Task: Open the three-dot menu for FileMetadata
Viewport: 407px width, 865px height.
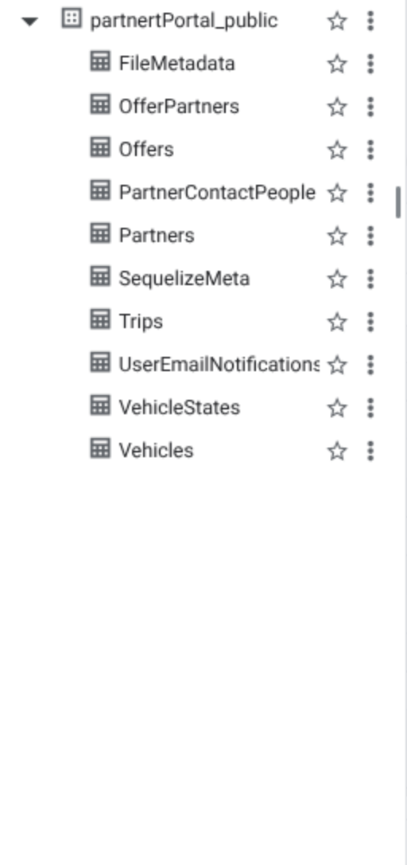Action: [x=370, y=64]
